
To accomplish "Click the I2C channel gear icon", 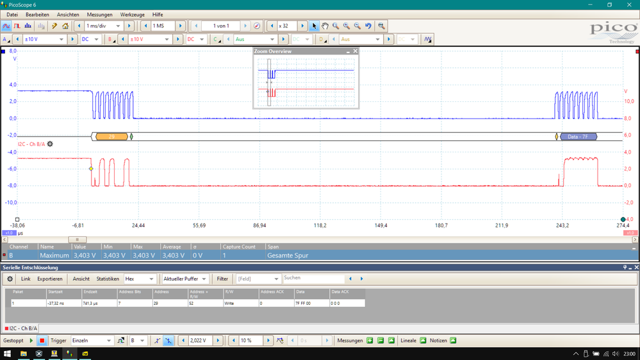I will (x=50, y=144).
